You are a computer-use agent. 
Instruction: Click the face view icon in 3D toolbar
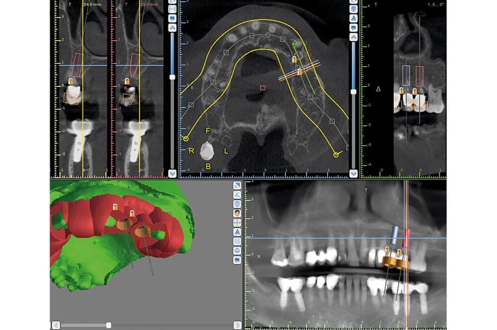237,213
